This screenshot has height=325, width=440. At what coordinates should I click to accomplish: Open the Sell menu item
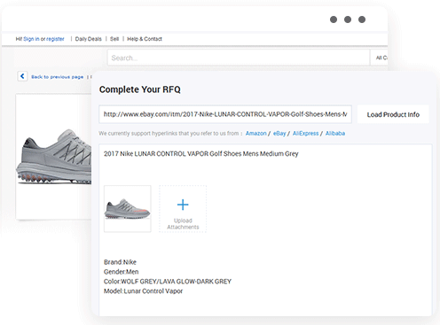[114, 39]
